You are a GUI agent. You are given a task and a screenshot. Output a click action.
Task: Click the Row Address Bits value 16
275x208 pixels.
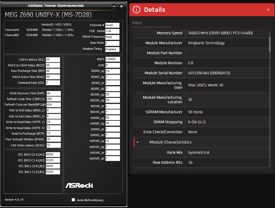pyautogui.click(x=190, y=162)
